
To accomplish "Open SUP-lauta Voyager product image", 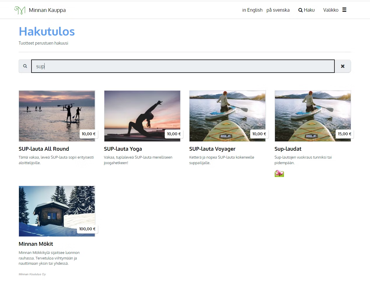I will (x=227, y=116).
